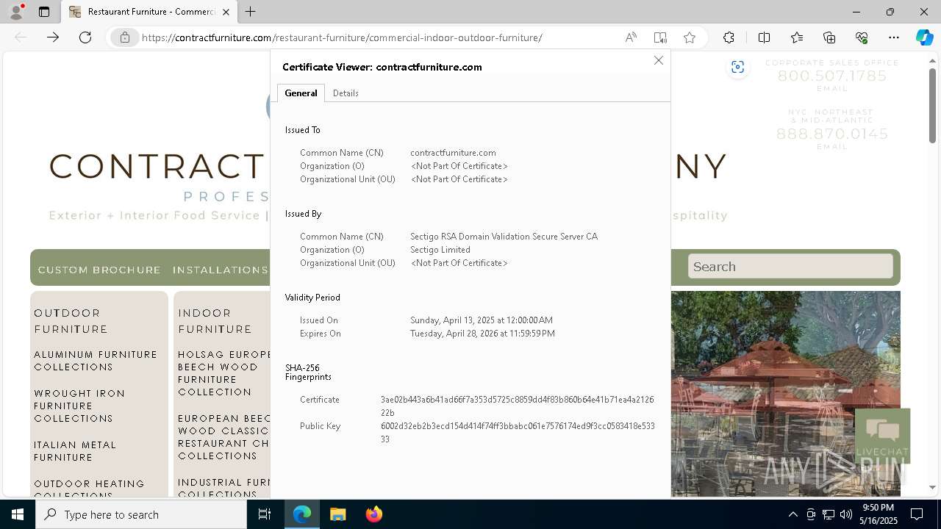Open a new browser tab
941x529 pixels.
point(251,12)
